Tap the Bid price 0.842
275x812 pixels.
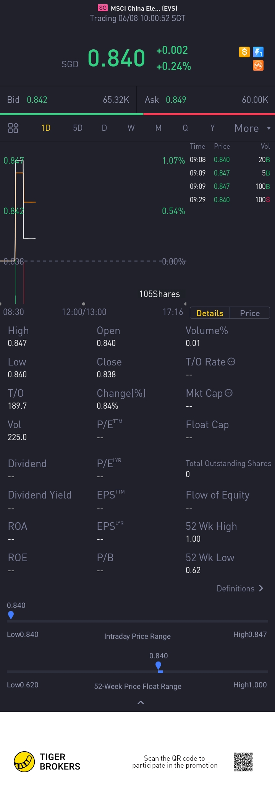click(37, 100)
